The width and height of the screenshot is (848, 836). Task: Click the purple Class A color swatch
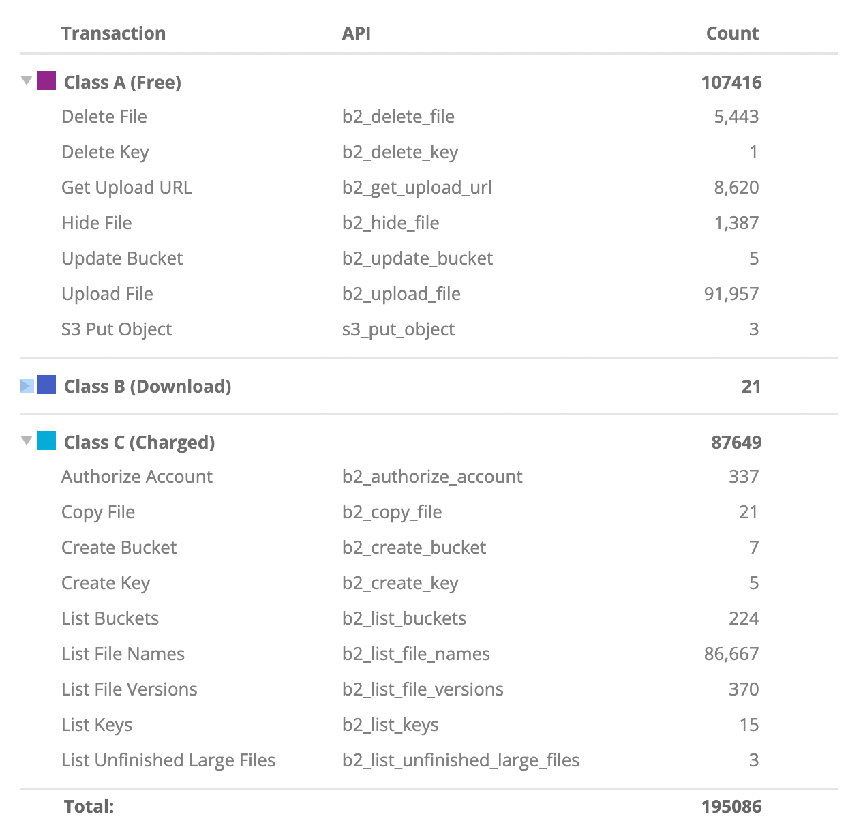(x=46, y=81)
